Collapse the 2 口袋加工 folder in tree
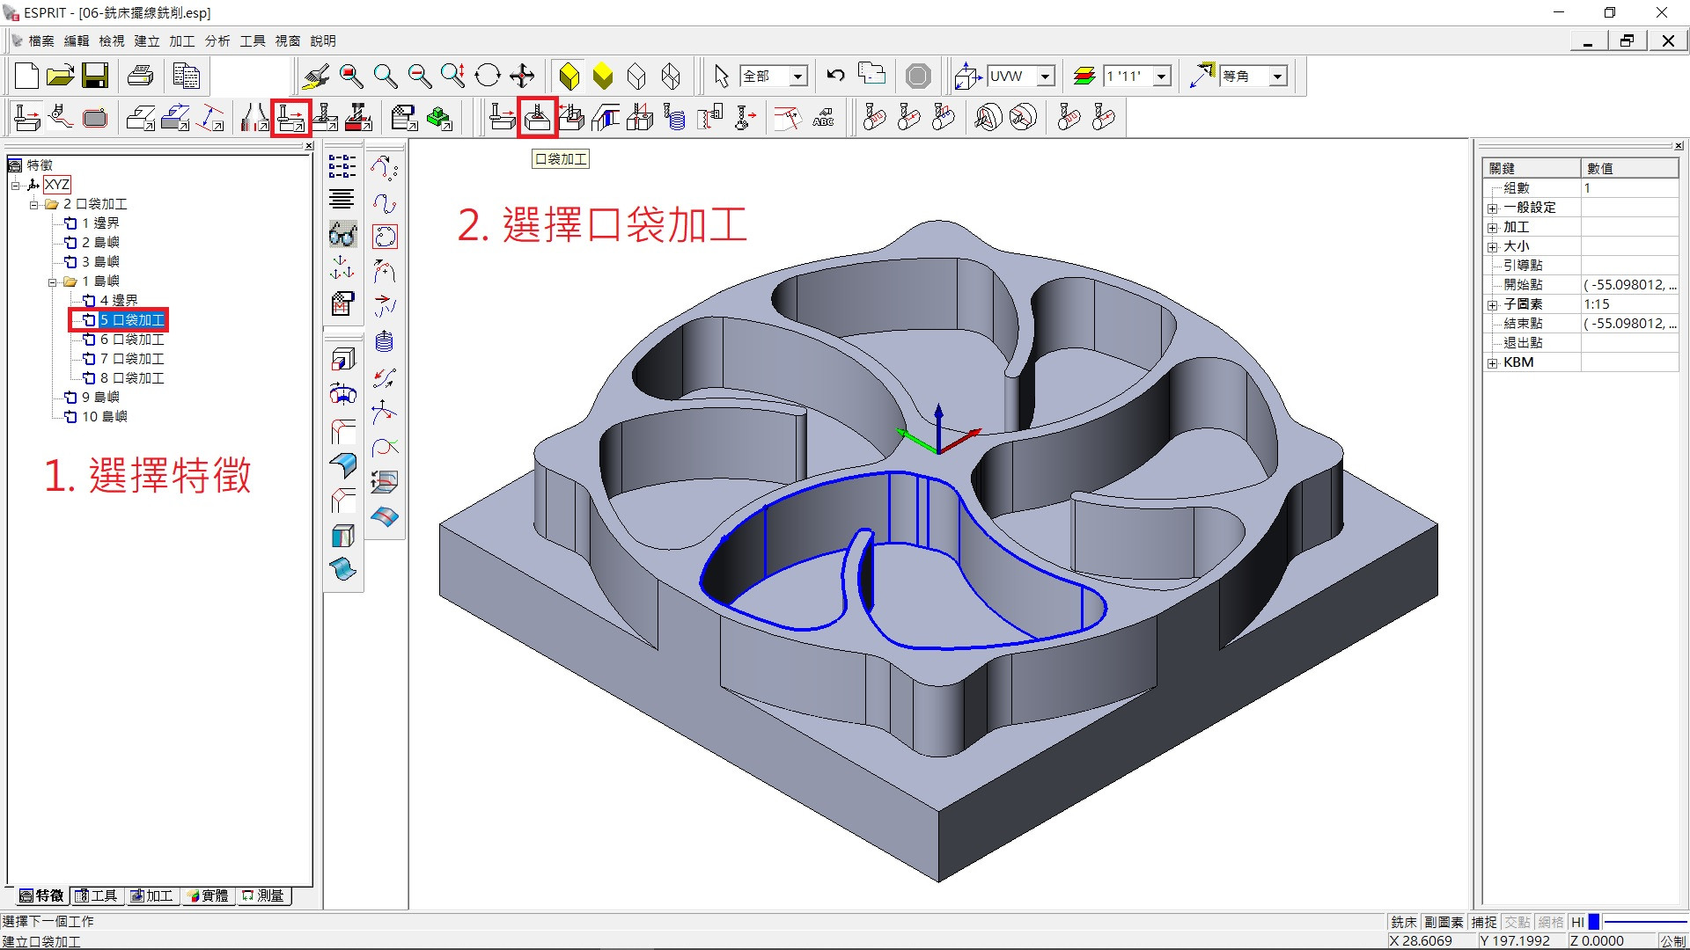 34,204
